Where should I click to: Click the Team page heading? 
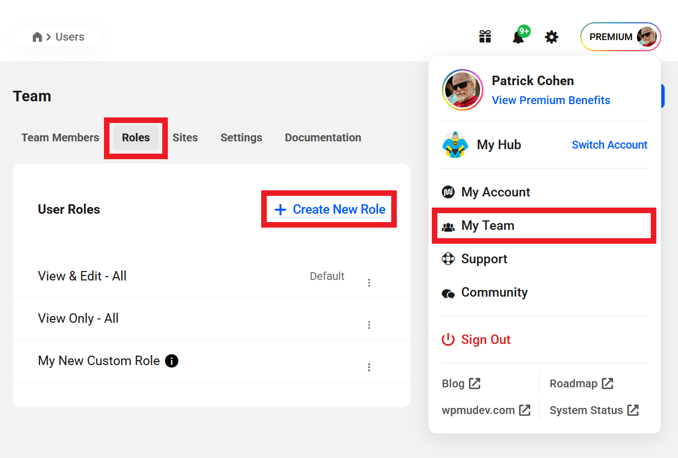pyautogui.click(x=32, y=96)
